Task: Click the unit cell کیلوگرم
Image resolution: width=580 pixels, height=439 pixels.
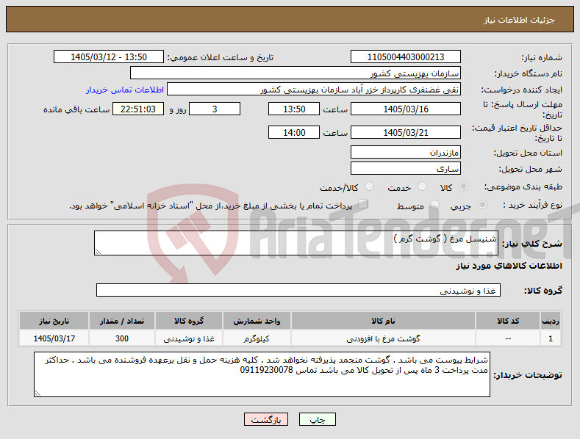Action: pyautogui.click(x=257, y=338)
